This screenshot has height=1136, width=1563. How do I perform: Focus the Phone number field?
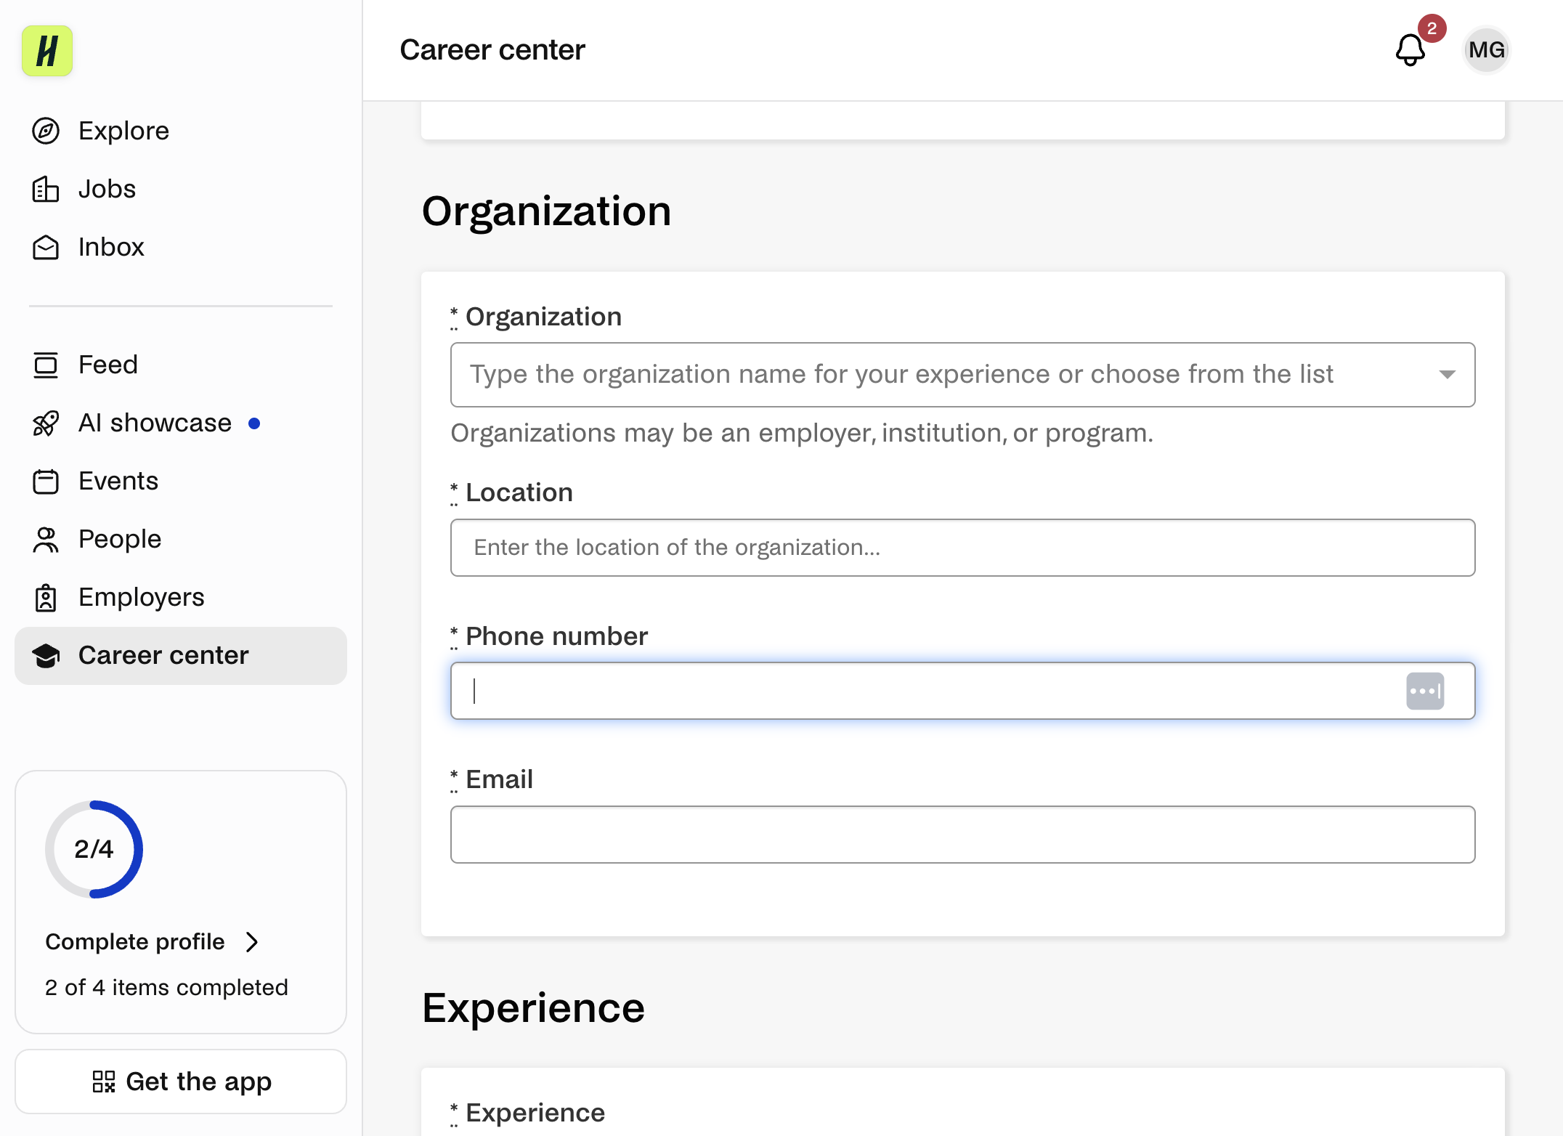(x=962, y=691)
